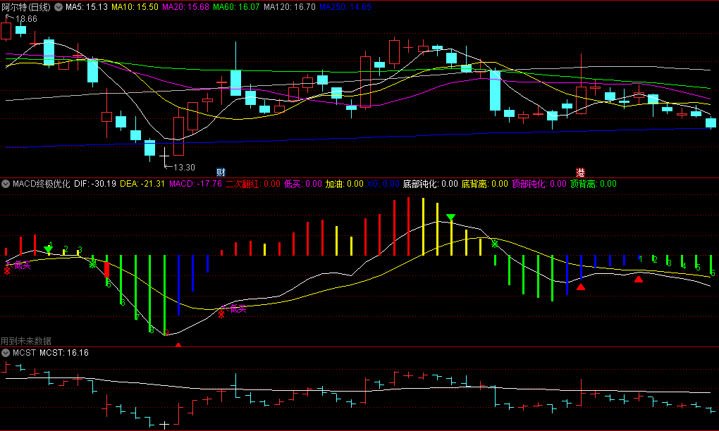Click the green down-triangle above count 1
This screenshot has width=719, height=431.
[x=48, y=249]
